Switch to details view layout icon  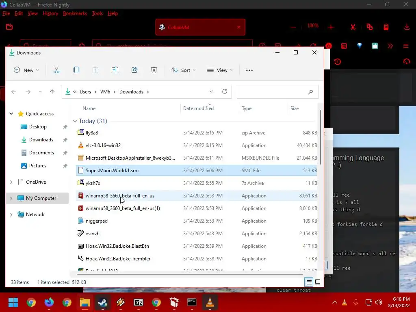(x=309, y=282)
